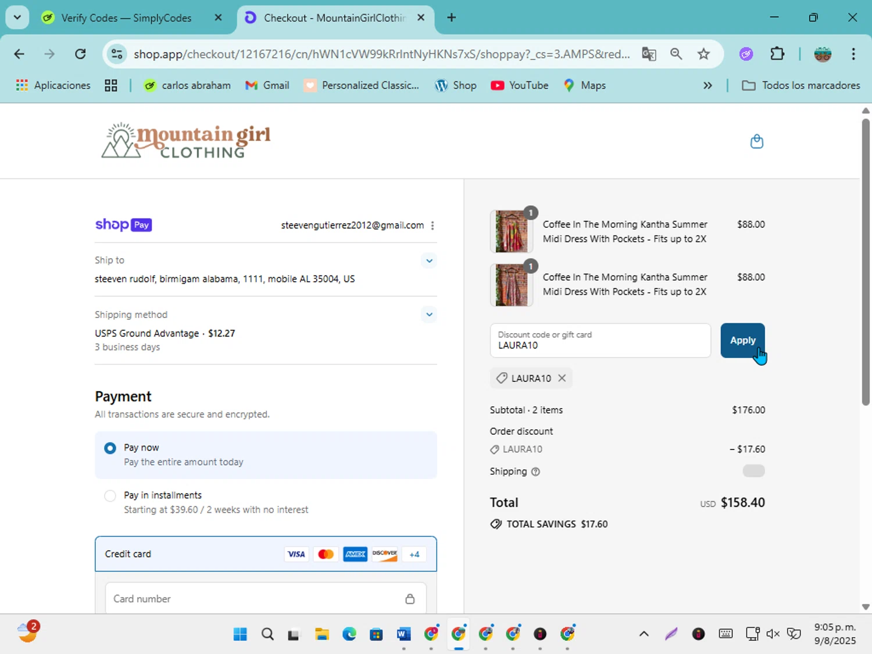Open the volume mute icon in tray

(773, 634)
